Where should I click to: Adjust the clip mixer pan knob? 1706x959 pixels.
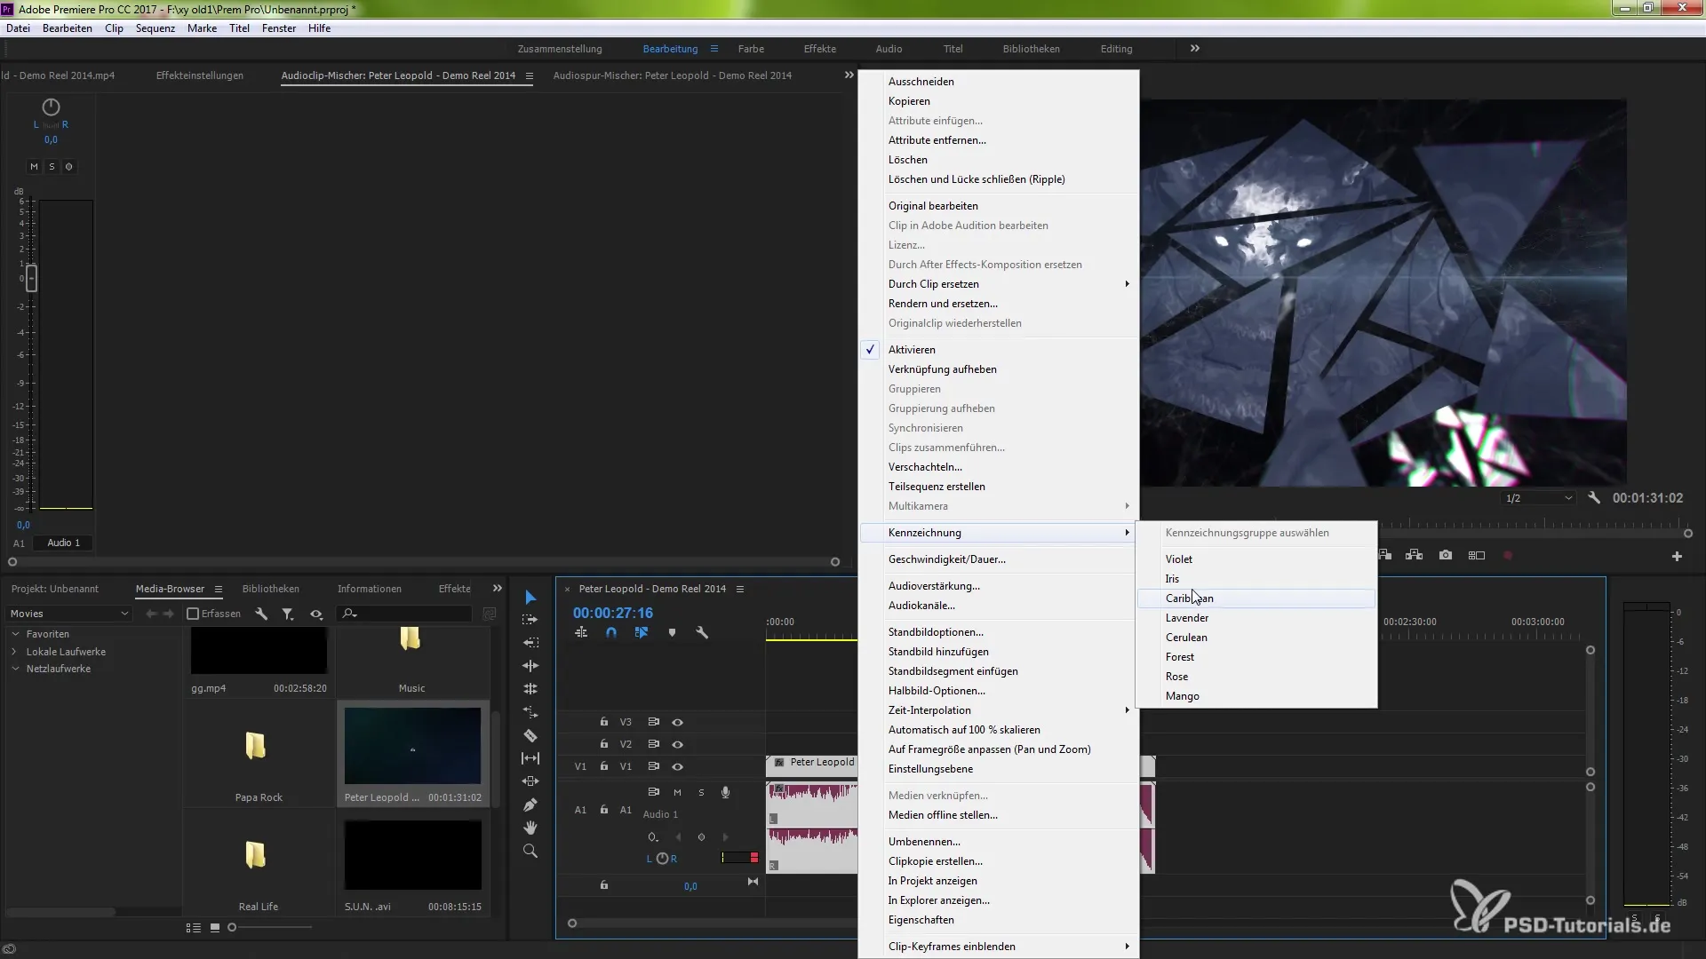(x=51, y=107)
